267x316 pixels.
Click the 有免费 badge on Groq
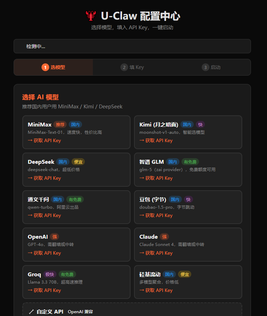tap(67, 275)
